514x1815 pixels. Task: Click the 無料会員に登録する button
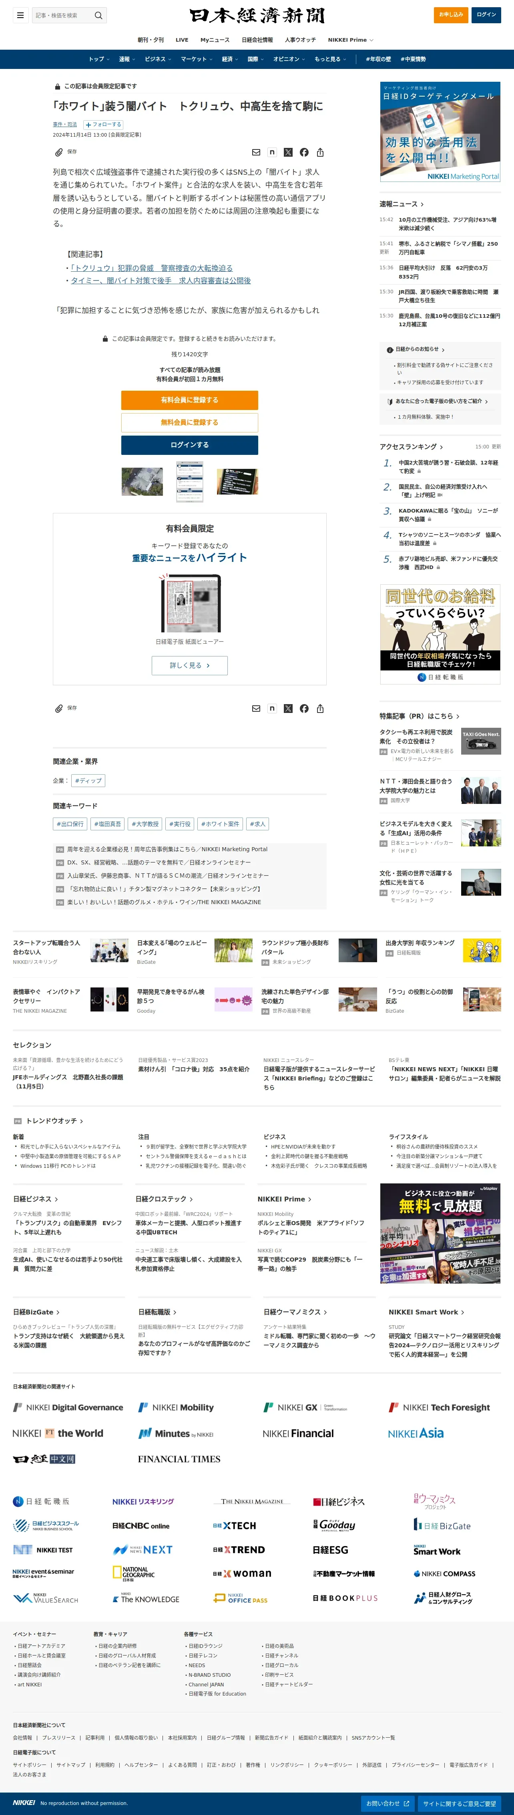point(189,422)
